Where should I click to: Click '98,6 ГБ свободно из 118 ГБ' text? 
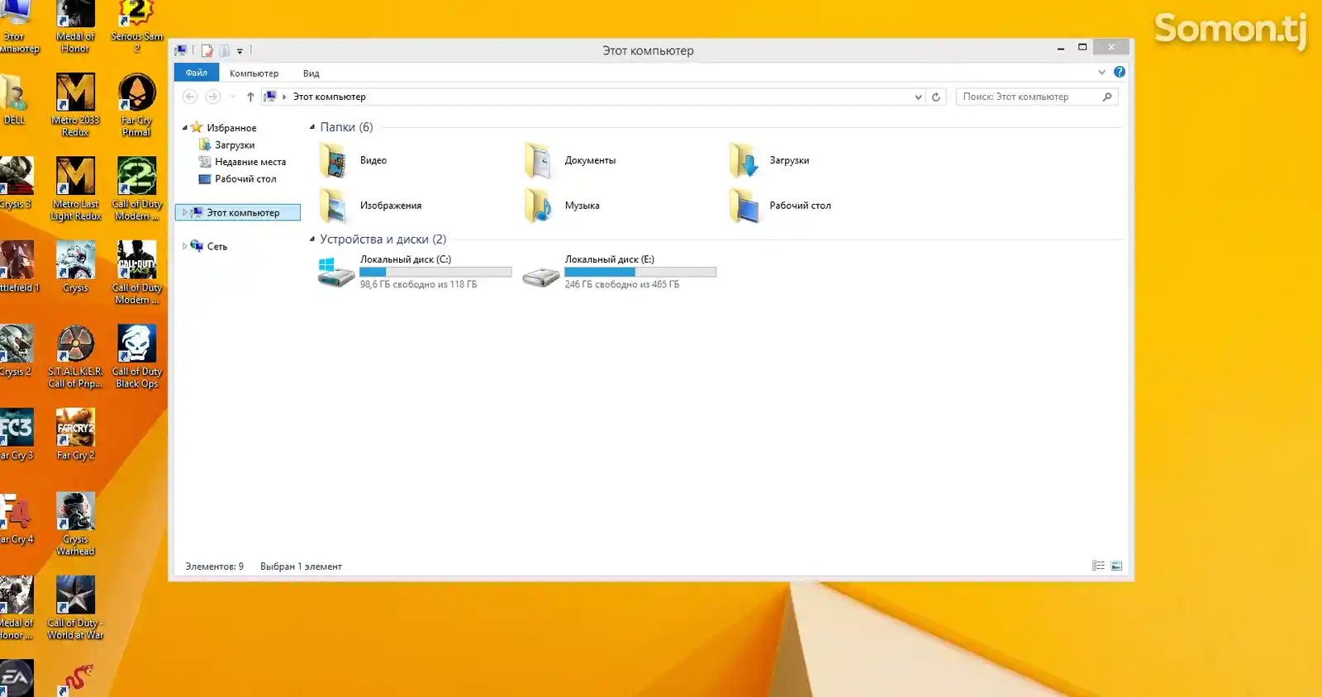point(418,284)
